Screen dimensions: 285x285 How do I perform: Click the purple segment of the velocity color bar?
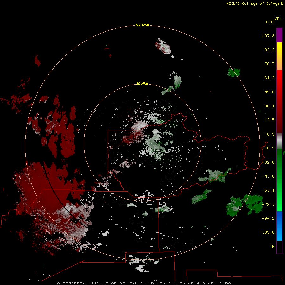280,35
